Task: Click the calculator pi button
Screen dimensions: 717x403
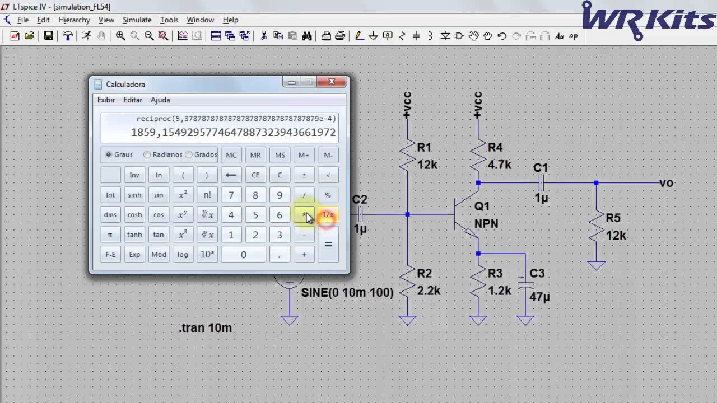Action: point(110,235)
